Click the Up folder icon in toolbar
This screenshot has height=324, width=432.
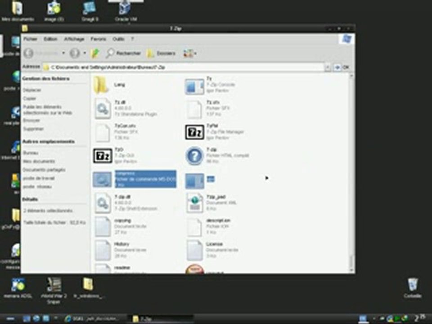click(95, 53)
